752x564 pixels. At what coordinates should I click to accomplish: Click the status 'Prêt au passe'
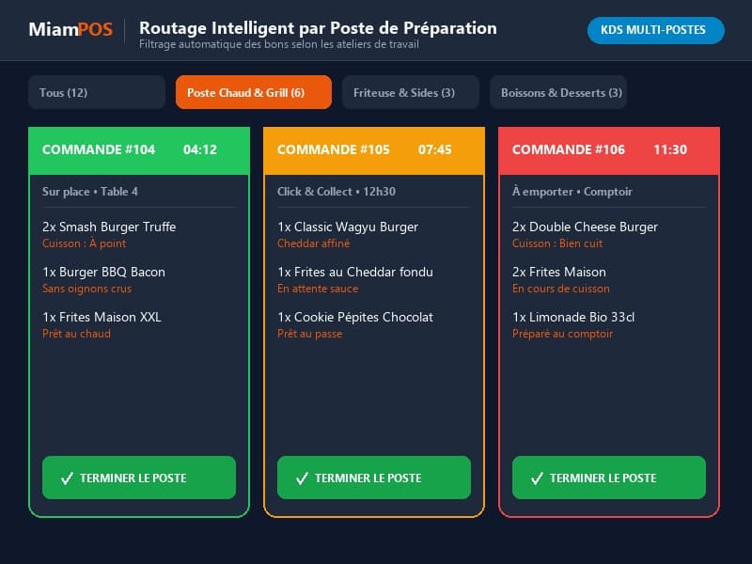(310, 334)
